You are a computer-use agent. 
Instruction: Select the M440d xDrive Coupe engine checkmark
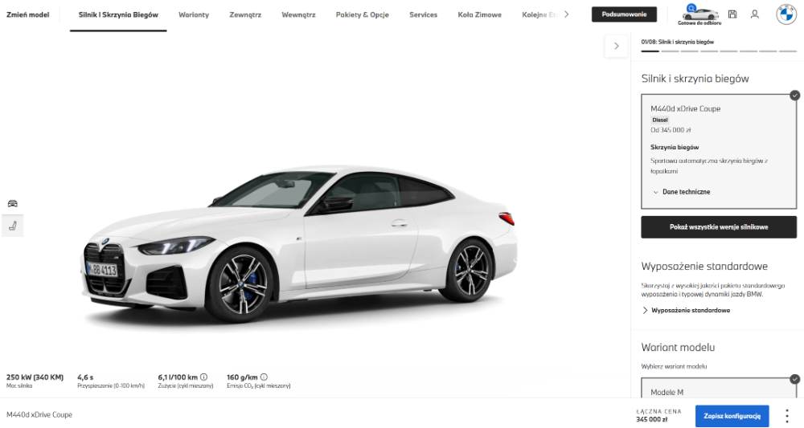[x=795, y=95]
